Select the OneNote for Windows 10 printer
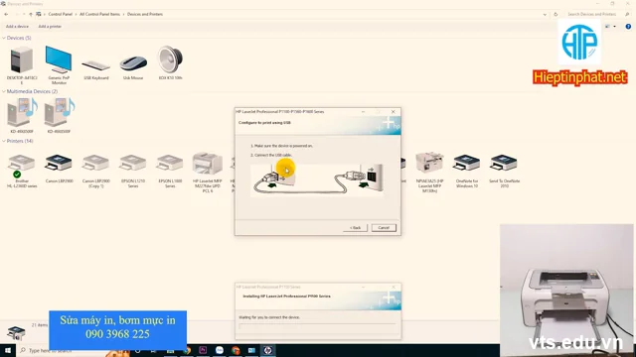Viewport: 636px width, 357px height. click(x=466, y=163)
